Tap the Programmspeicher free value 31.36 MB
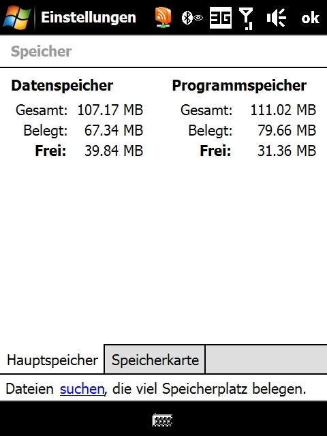 pos(287,151)
